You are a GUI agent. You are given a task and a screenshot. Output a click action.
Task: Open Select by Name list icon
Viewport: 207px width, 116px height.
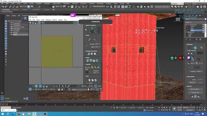point(32,6)
